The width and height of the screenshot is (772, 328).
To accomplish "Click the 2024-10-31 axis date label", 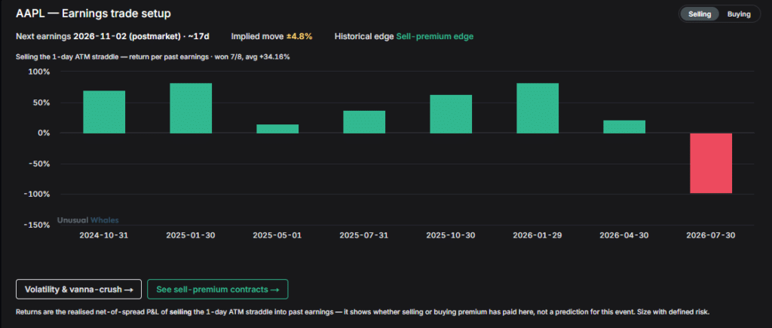I will 104,235.
